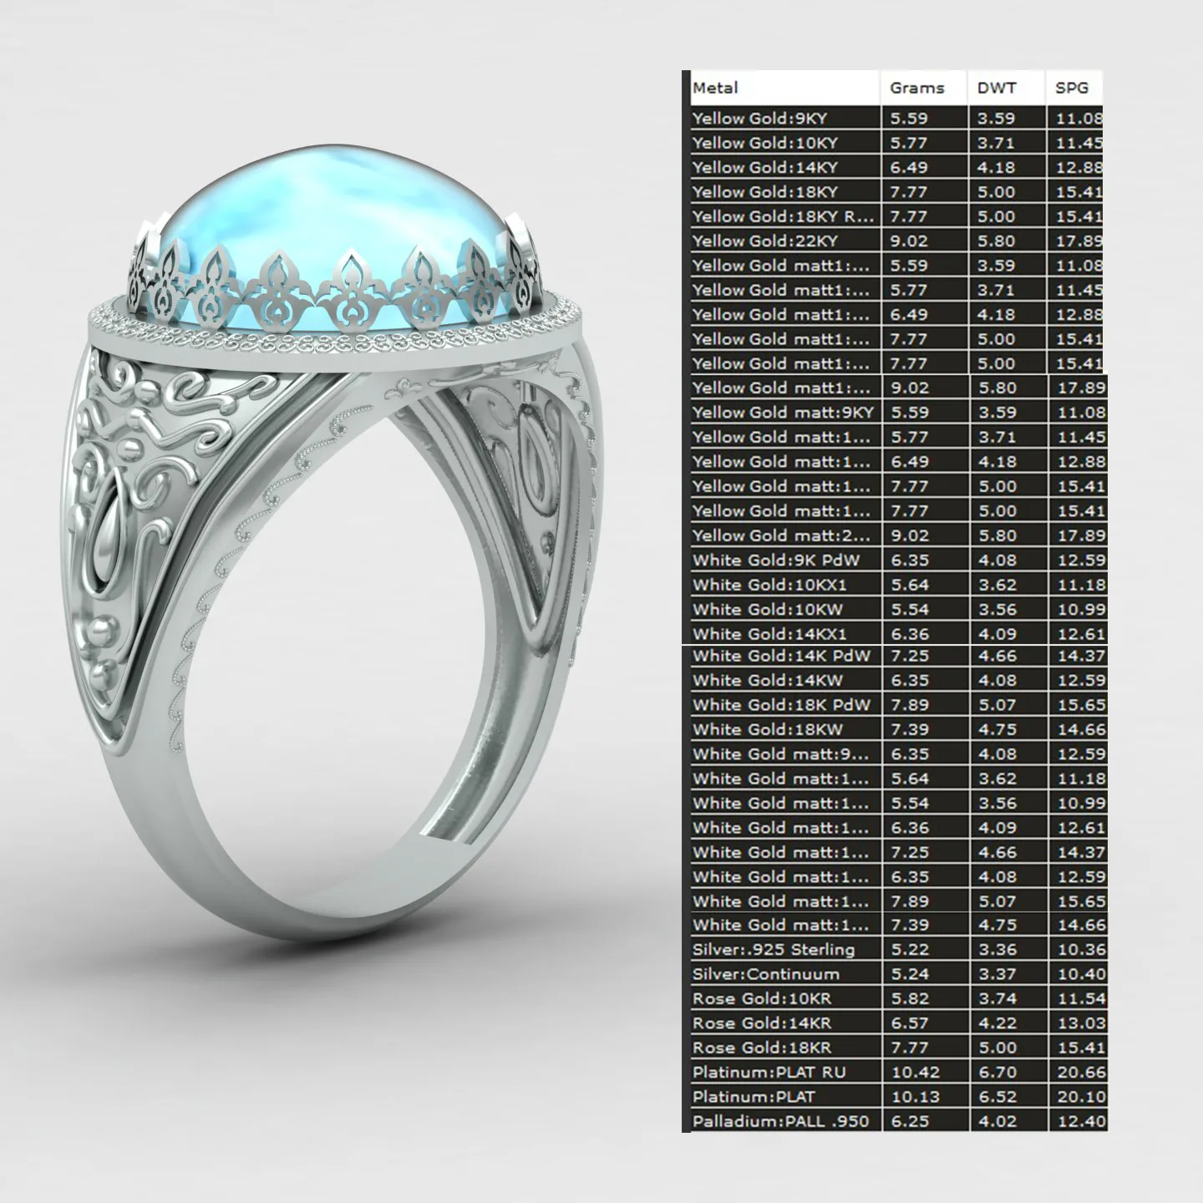Screen dimensions: 1203x1203
Task: Select the Yellow Gold:9KY row label
Action: pyautogui.click(x=759, y=119)
